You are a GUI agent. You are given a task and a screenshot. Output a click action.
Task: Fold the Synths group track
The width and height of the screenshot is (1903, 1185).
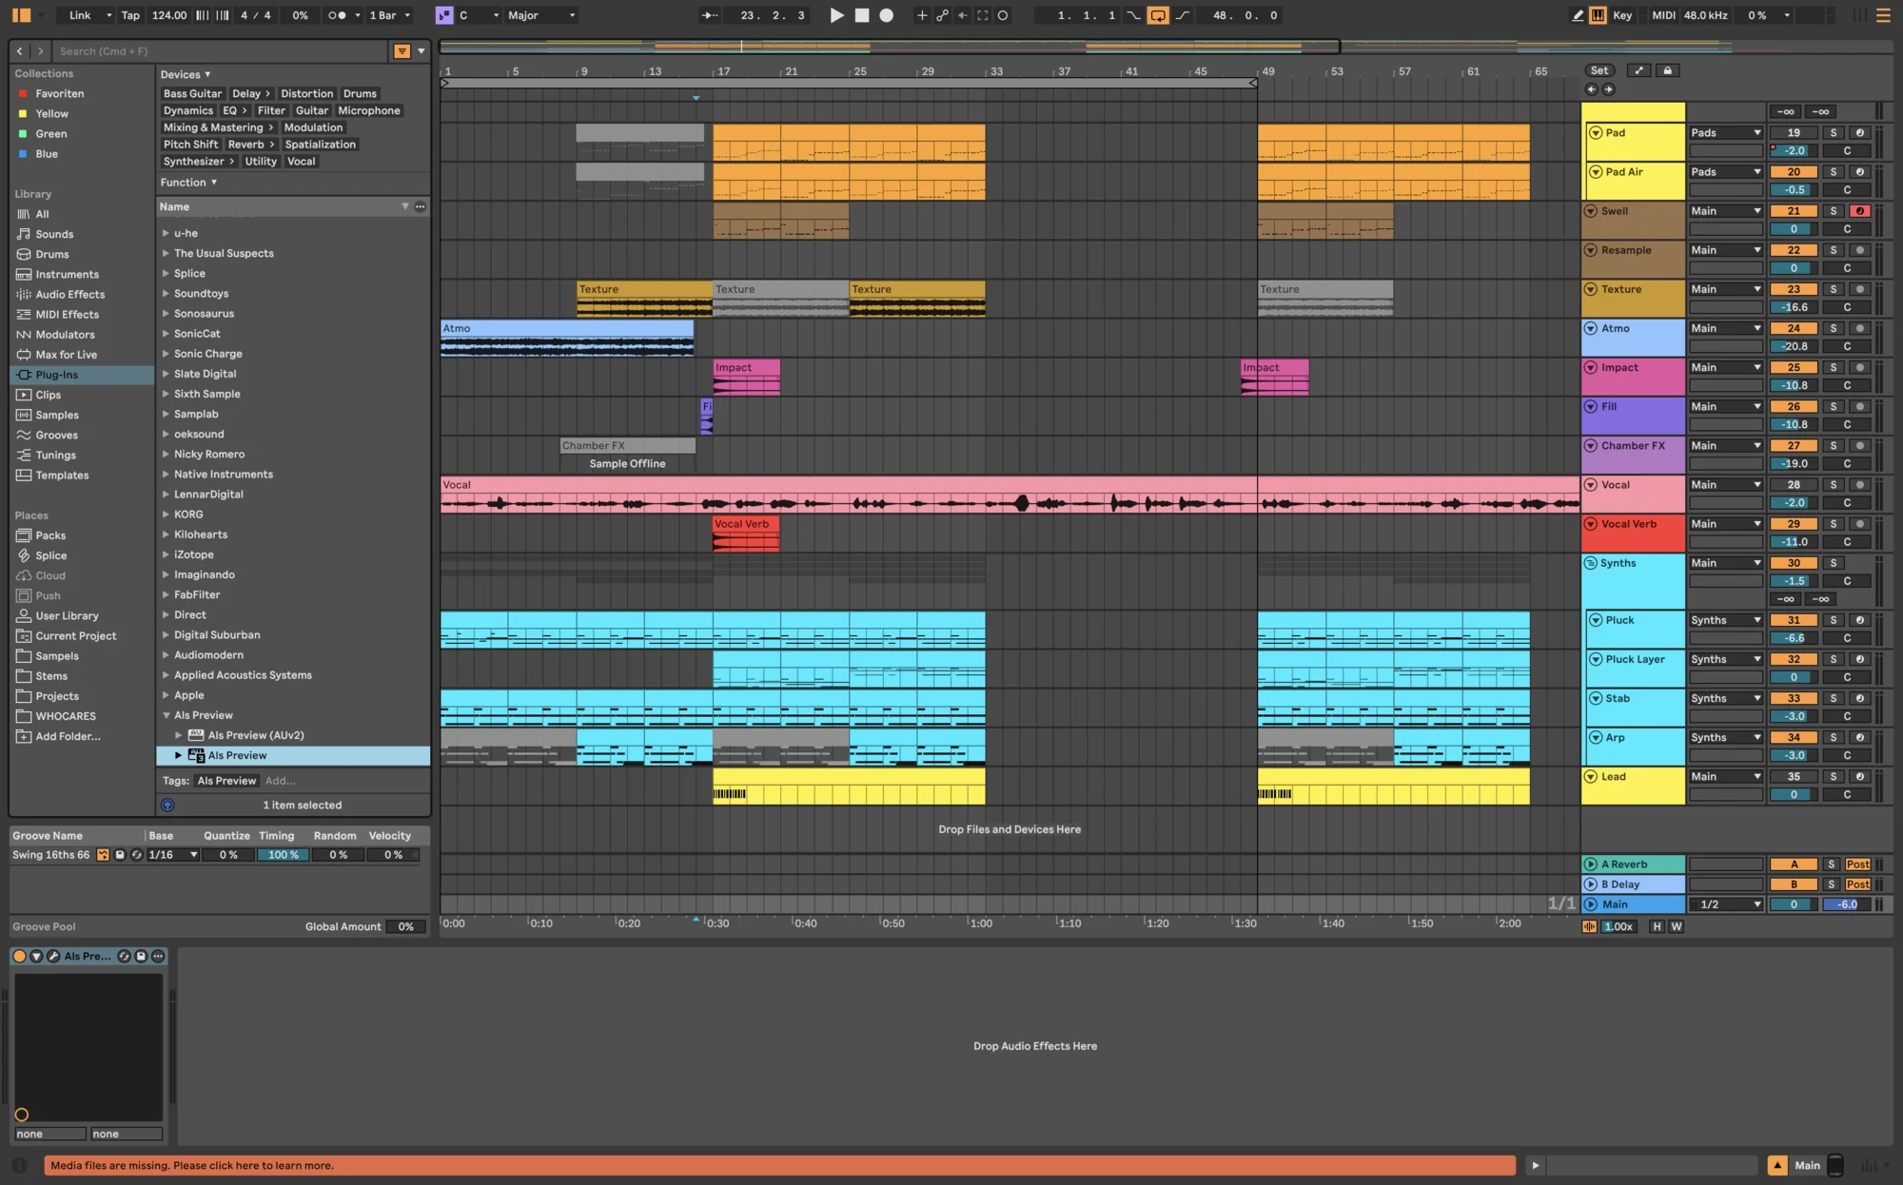[x=1590, y=563]
